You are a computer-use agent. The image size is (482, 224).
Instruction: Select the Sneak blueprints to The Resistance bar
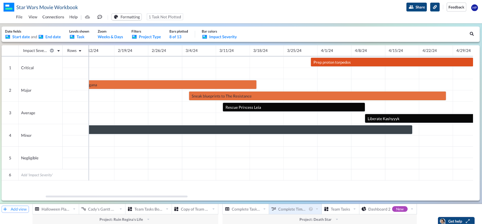(x=317, y=96)
